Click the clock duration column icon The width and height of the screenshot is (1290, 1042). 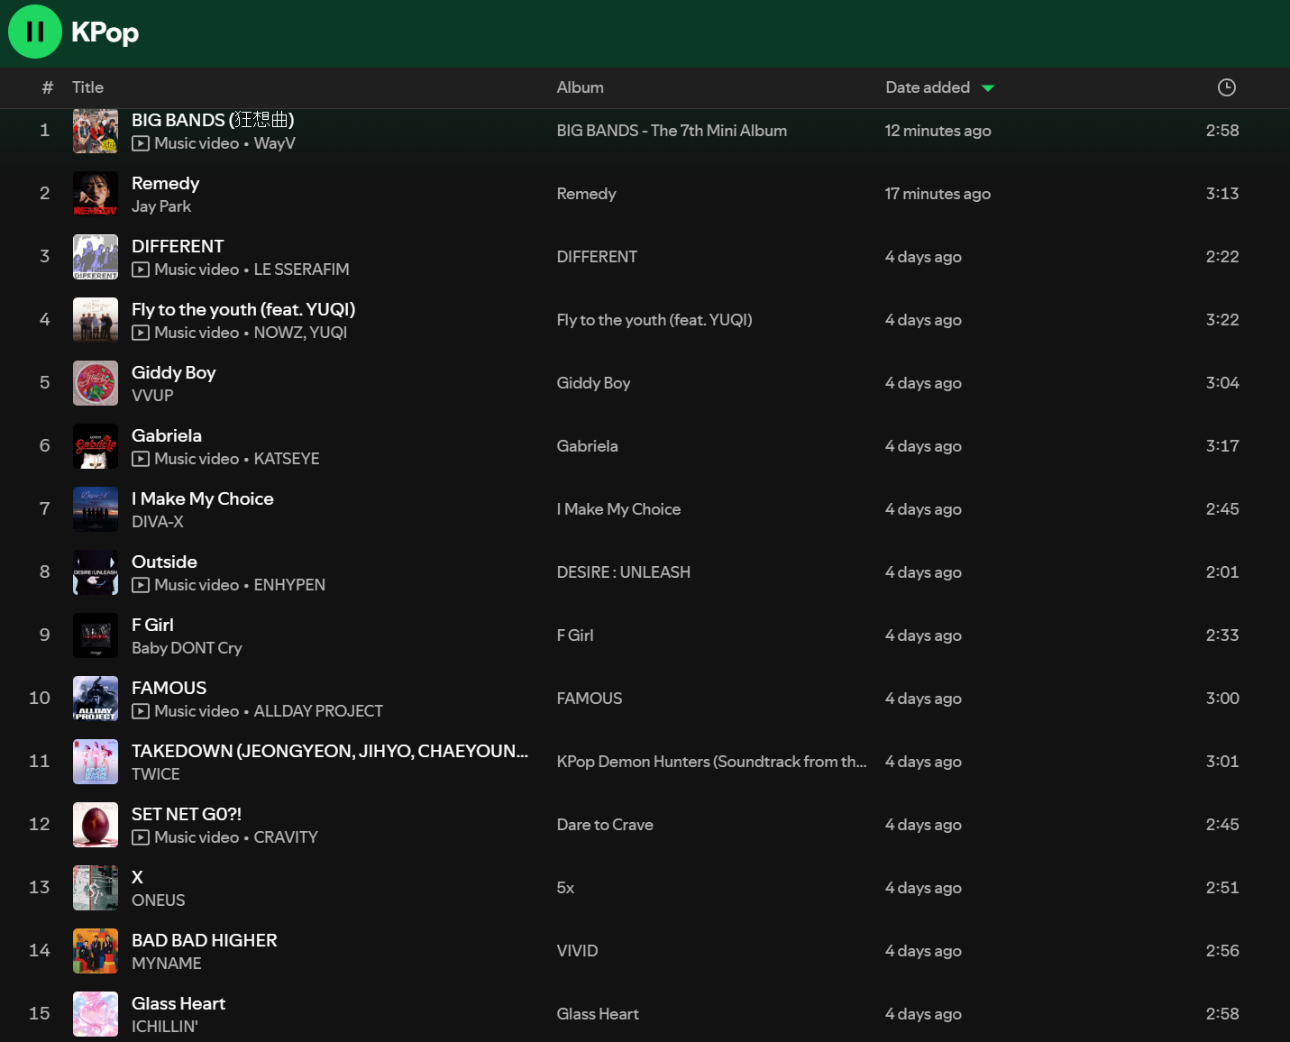1226,87
